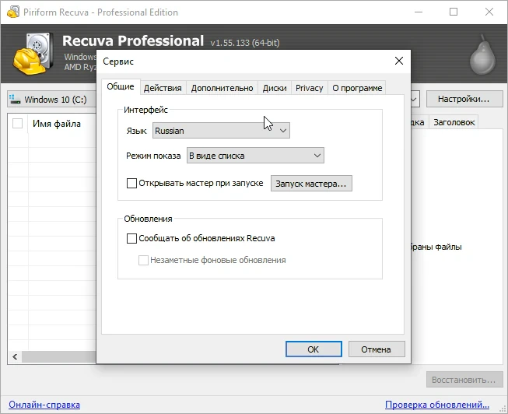This screenshot has width=508, height=414.
Task: Click the Запуск мастера button
Action: pyautogui.click(x=311, y=184)
